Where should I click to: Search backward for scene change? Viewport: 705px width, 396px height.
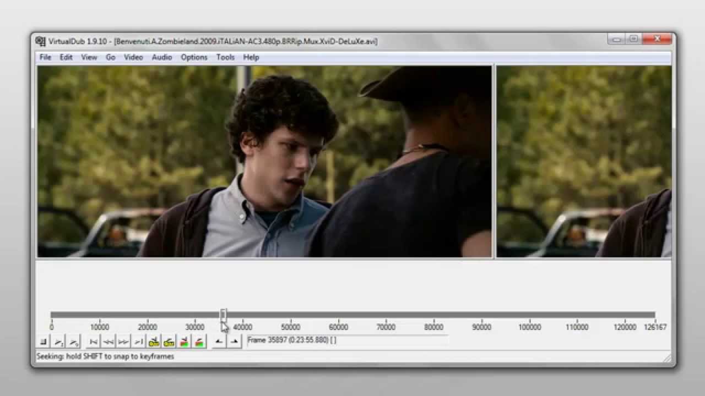[184, 342]
